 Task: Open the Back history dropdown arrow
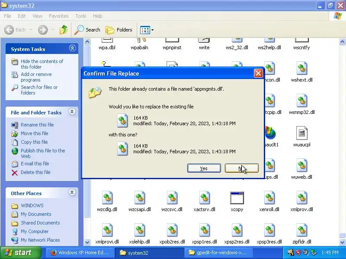31,30
